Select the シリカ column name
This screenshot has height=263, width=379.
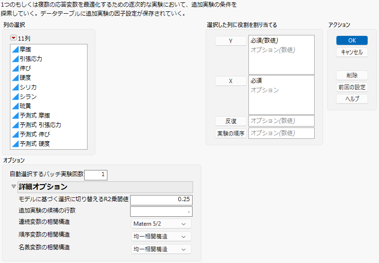28,87
